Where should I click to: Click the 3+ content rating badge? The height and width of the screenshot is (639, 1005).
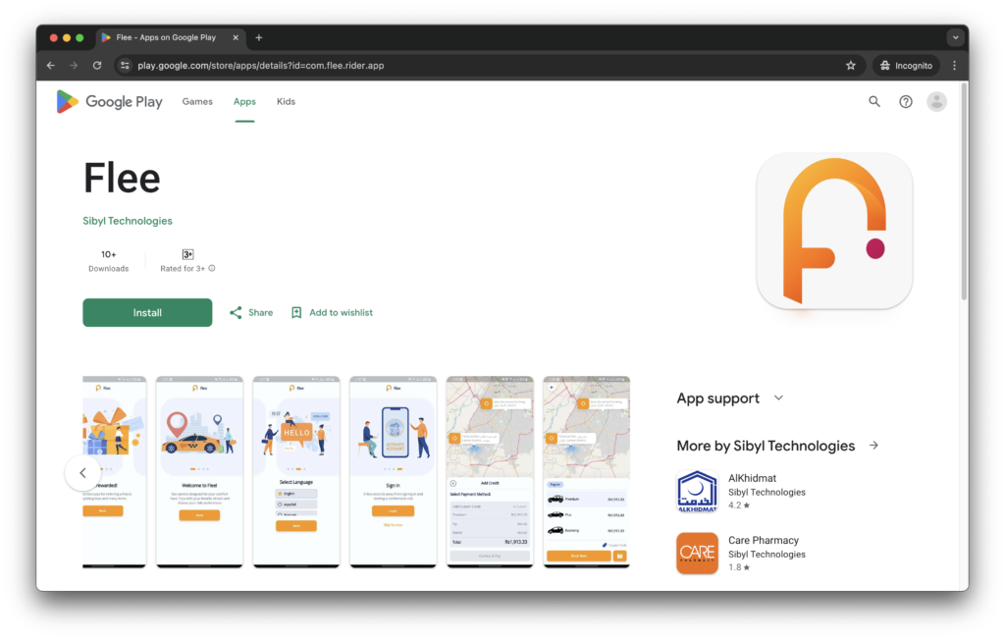187,254
